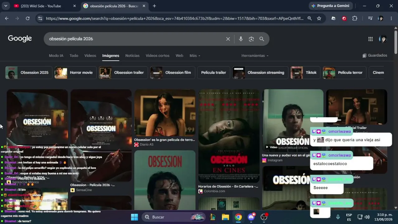Open the Google apps grid
The width and height of the screenshot is (398, 224).
(370, 39)
